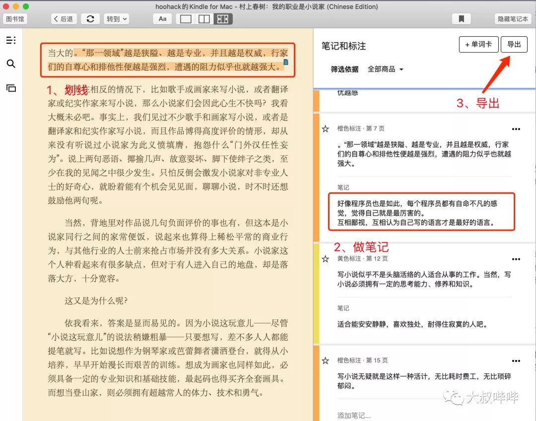Click the +单词卡 flashcard button
The width and height of the screenshot is (536, 421).
[x=478, y=44]
